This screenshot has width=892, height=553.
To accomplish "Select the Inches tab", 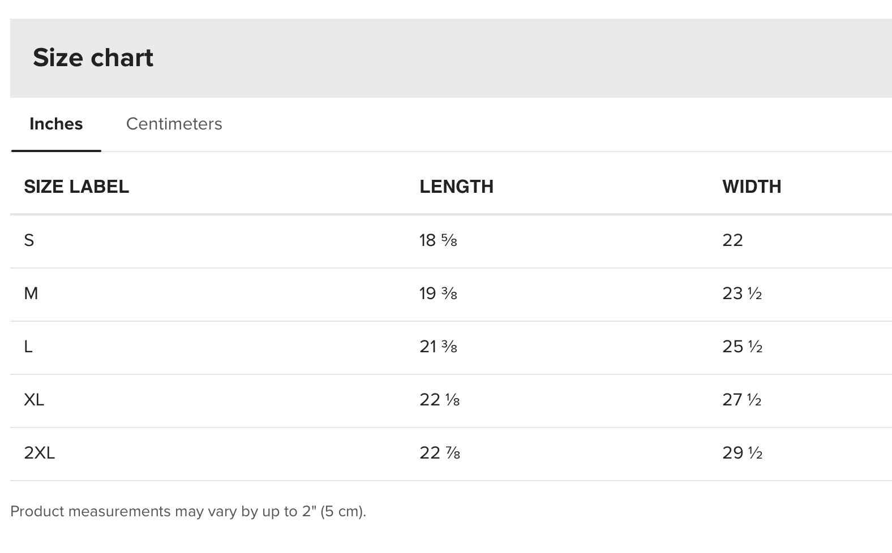I will [x=56, y=124].
